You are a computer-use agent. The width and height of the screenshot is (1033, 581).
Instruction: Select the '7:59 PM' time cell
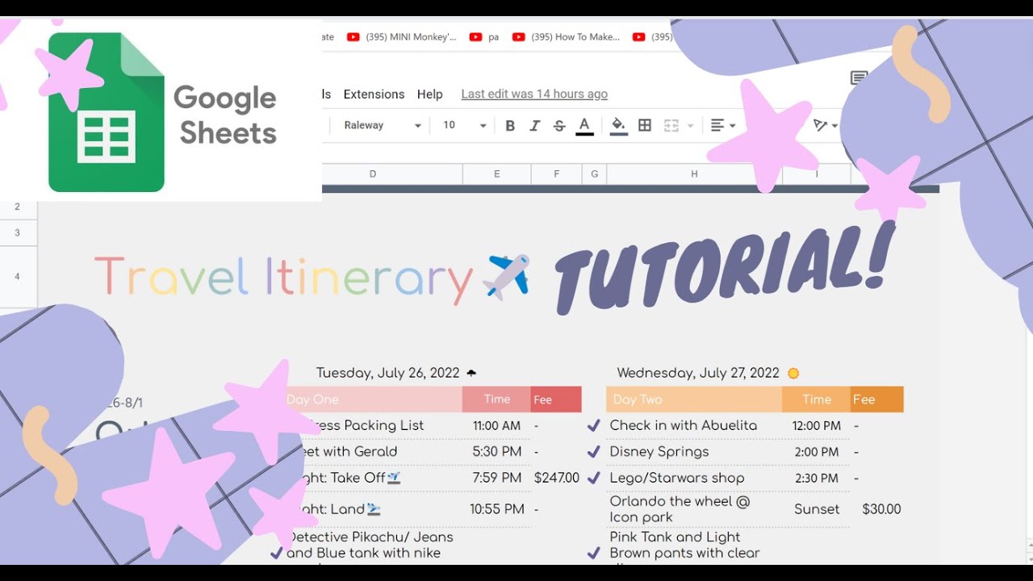(x=496, y=478)
